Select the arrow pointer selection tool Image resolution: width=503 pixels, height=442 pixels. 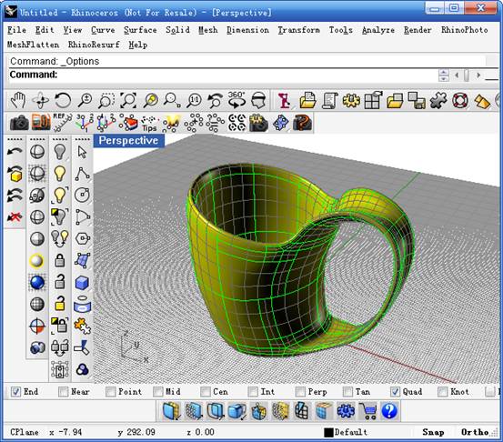83,152
